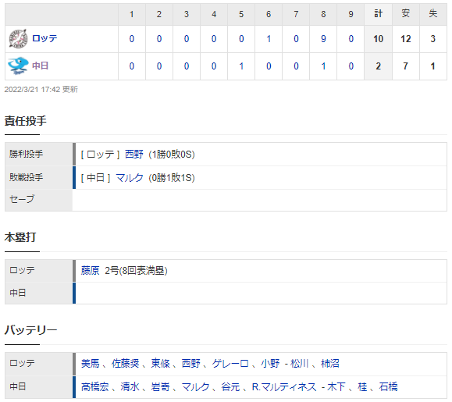
Task: Click Chunichi pitcher 清水 in battery list
Action: [x=130, y=386]
